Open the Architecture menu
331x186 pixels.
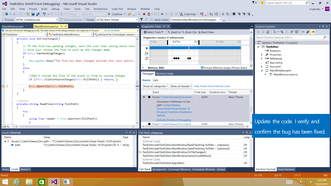pos(101,9)
